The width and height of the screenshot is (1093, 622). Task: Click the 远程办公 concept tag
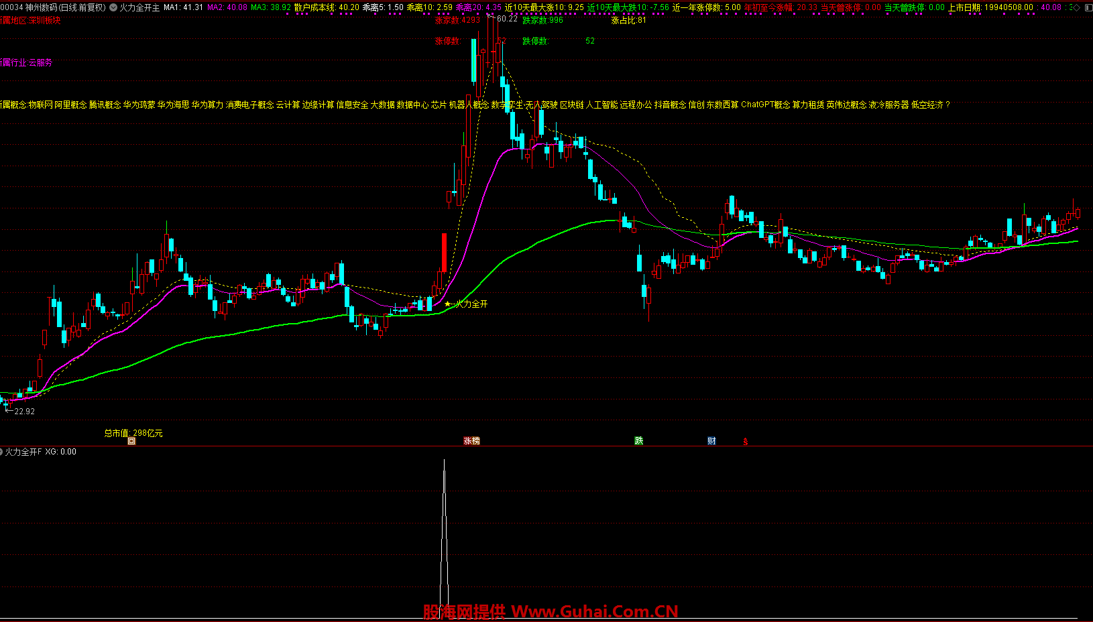636,105
